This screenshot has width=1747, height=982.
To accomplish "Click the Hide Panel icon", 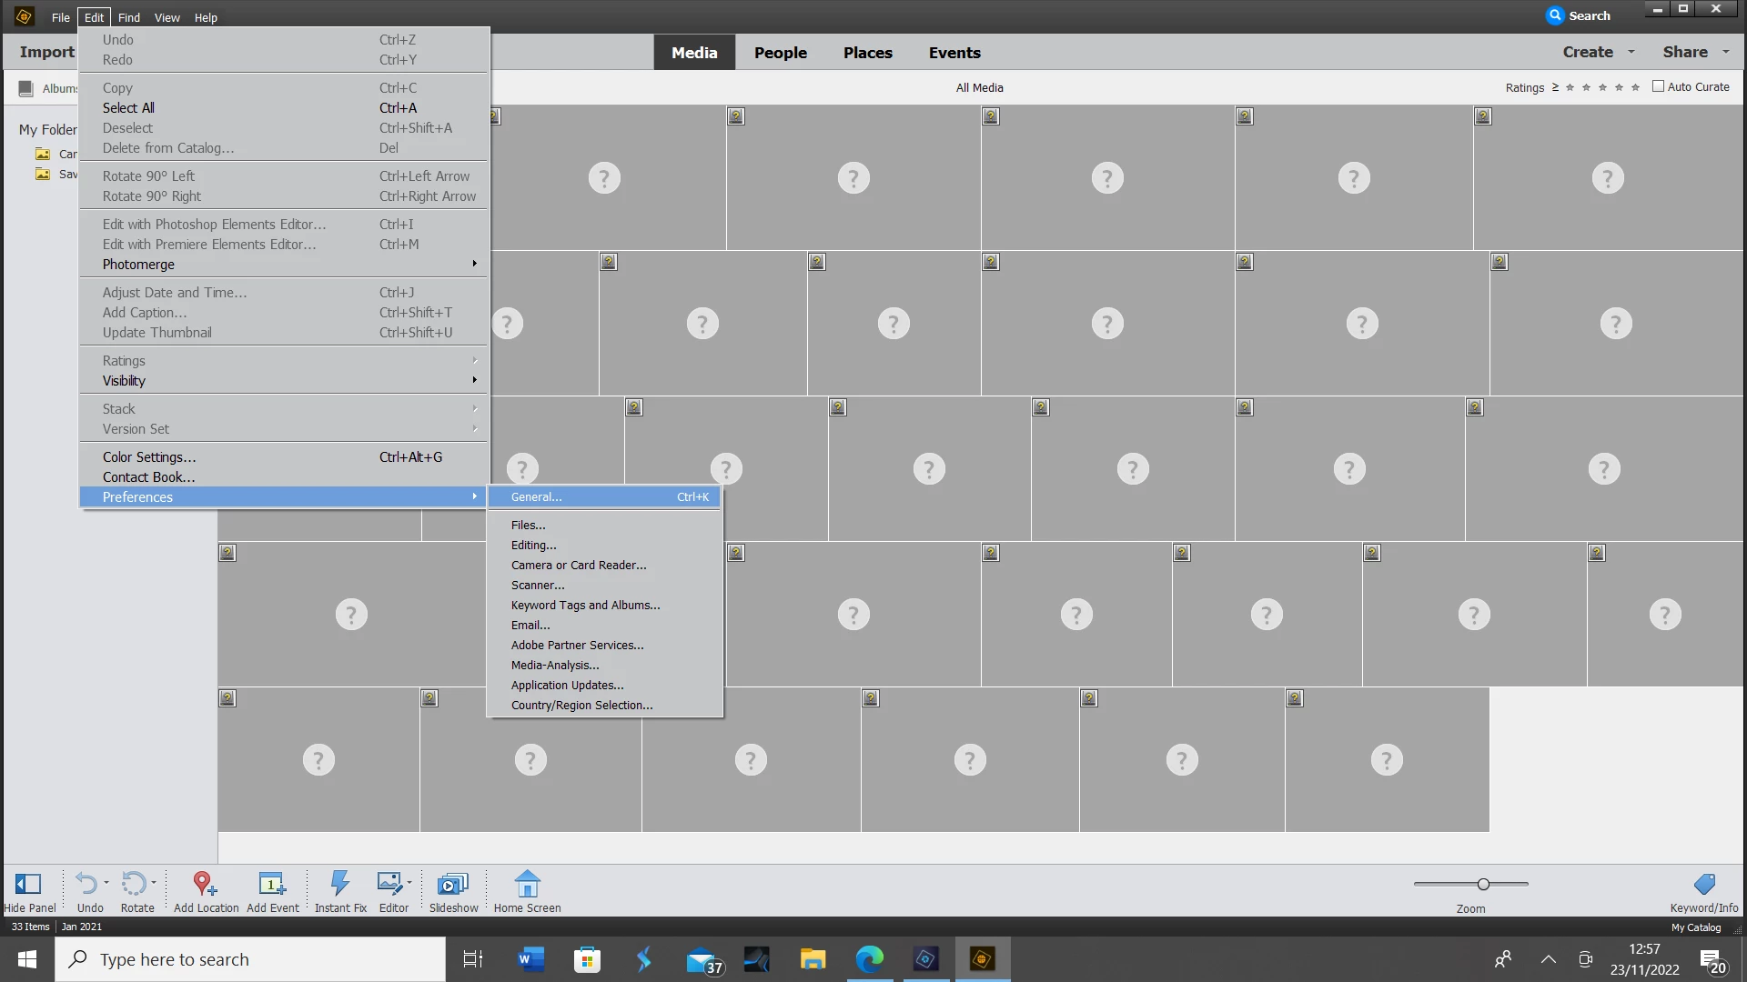I will tap(28, 884).
